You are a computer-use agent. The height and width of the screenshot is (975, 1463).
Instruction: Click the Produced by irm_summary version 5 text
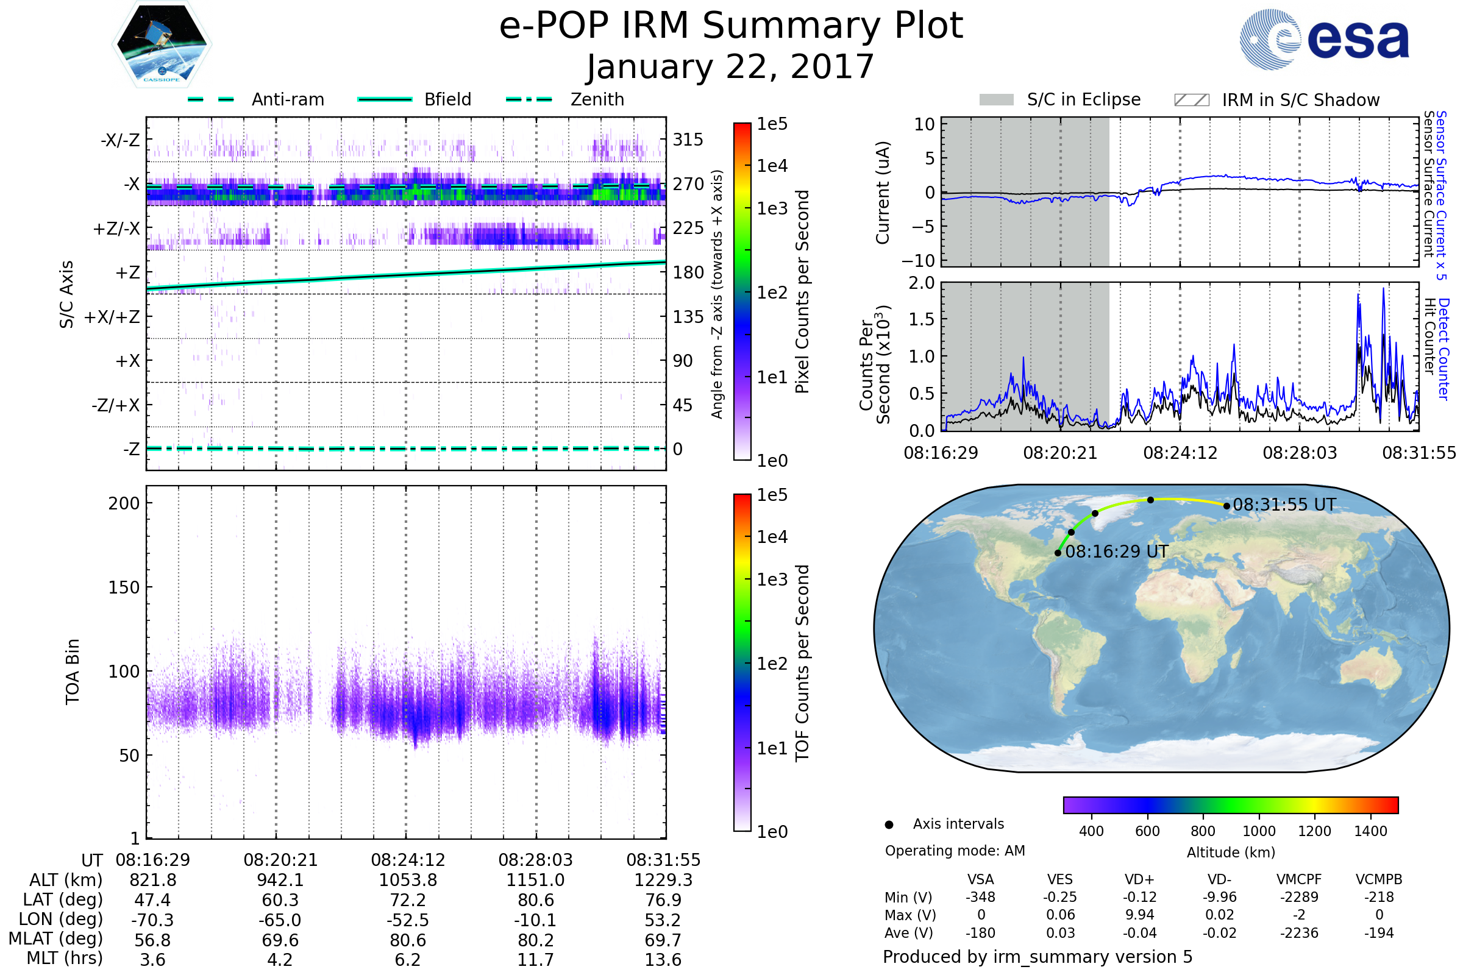1038,956
